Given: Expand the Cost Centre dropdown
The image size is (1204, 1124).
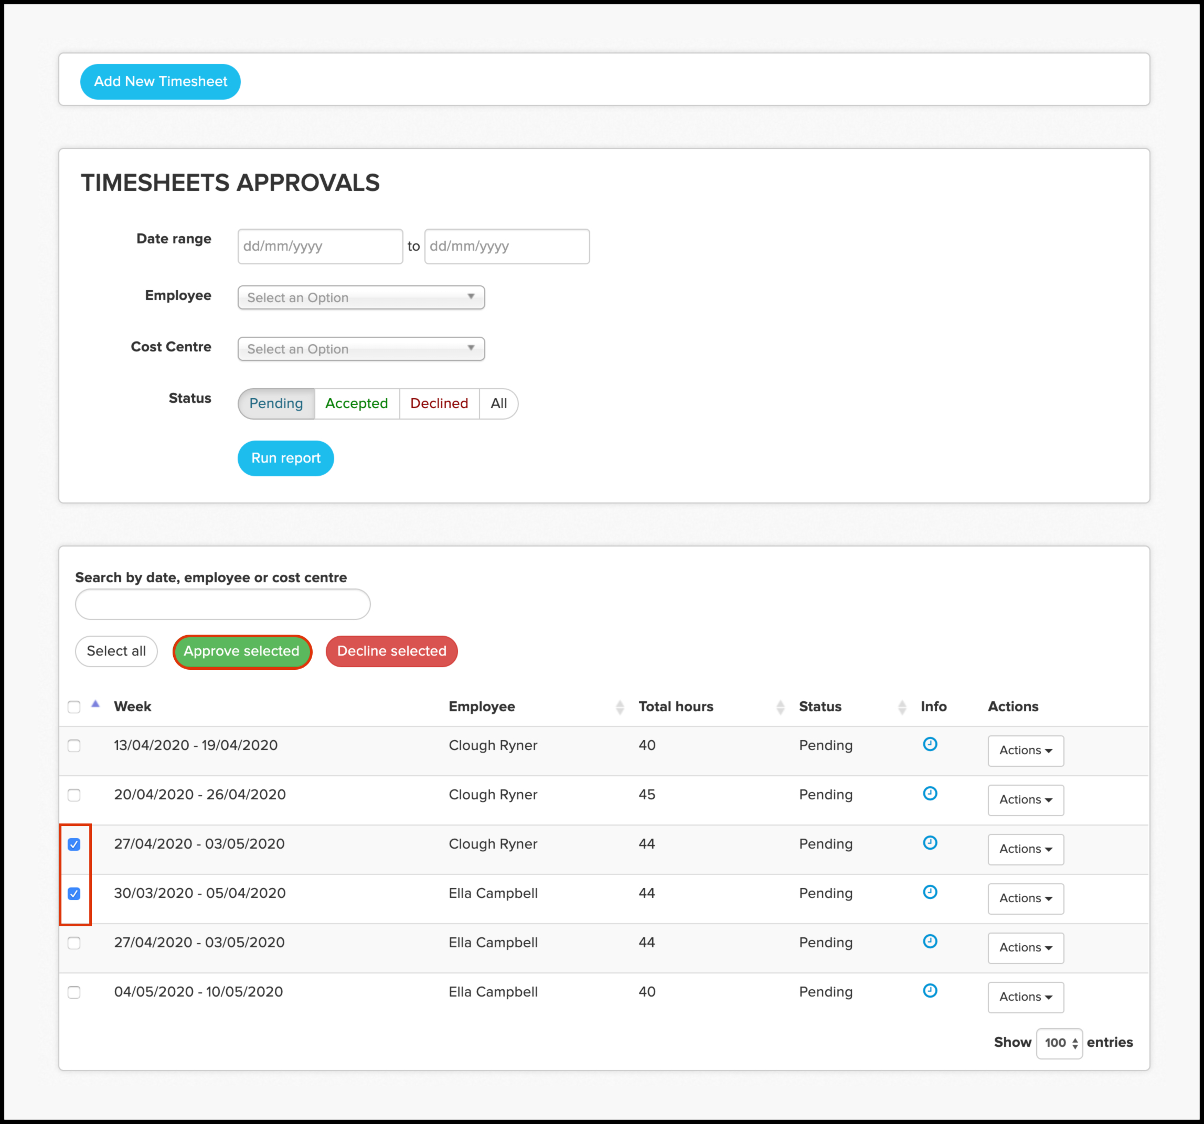Looking at the screenshot, I should click(x=361, y=349).
